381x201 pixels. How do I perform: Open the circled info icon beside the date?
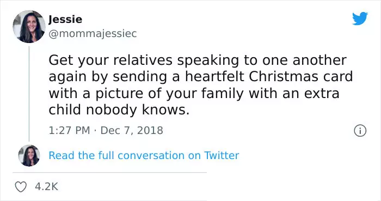(360, 131)
